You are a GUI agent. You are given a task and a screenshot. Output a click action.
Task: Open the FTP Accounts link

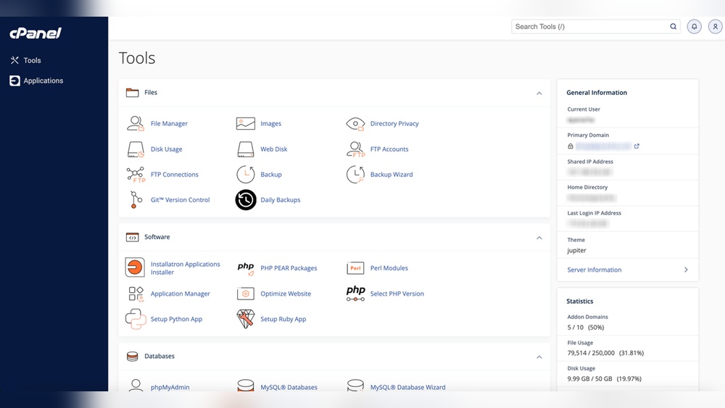[389, 149]
